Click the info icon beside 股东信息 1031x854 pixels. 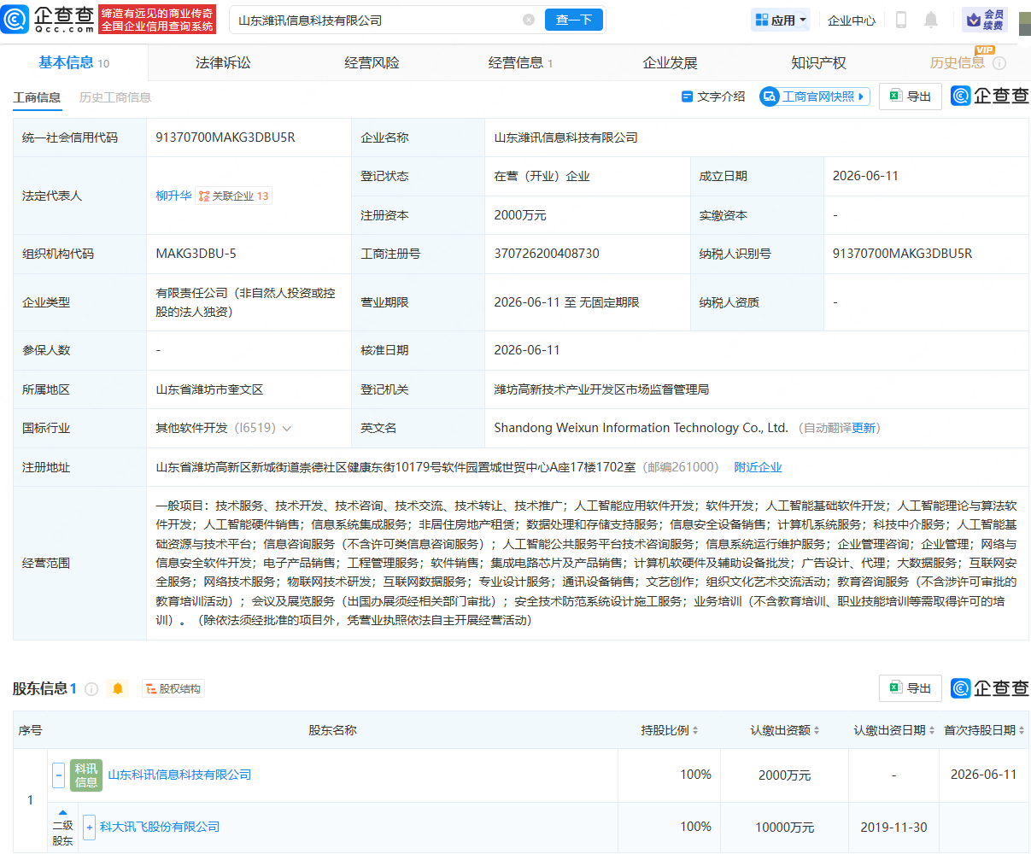[x=91, y=688]
